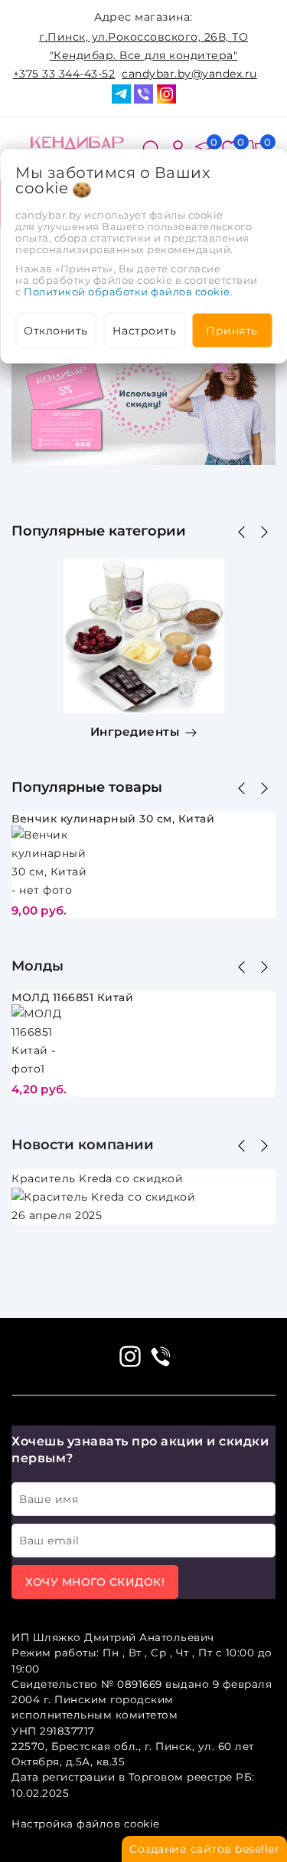Focus the Ваше имя input field
Image resolution: width=287 pixels, height=1862 pixels.
point(143,1498)
